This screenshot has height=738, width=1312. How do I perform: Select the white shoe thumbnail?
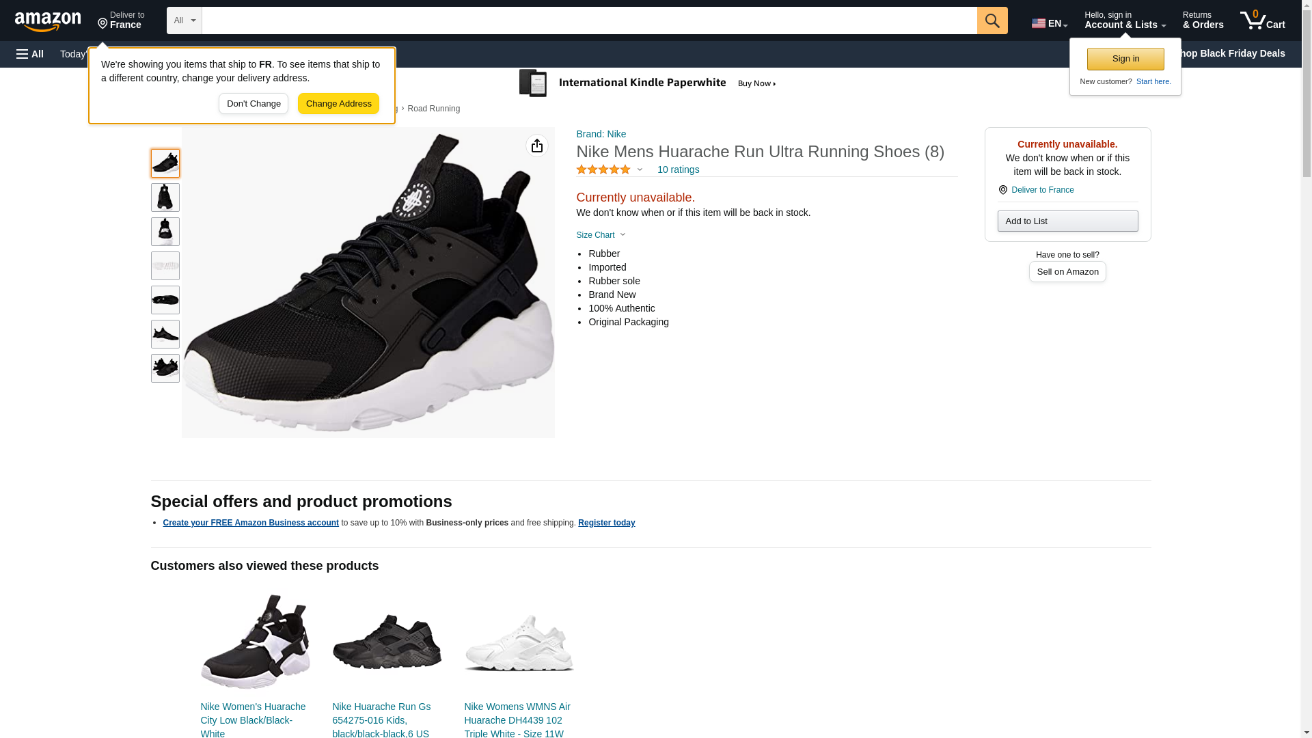[165, 266]
